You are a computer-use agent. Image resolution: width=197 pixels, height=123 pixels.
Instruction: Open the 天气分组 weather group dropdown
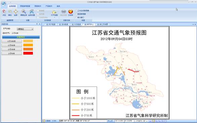[x=25, y=29]
